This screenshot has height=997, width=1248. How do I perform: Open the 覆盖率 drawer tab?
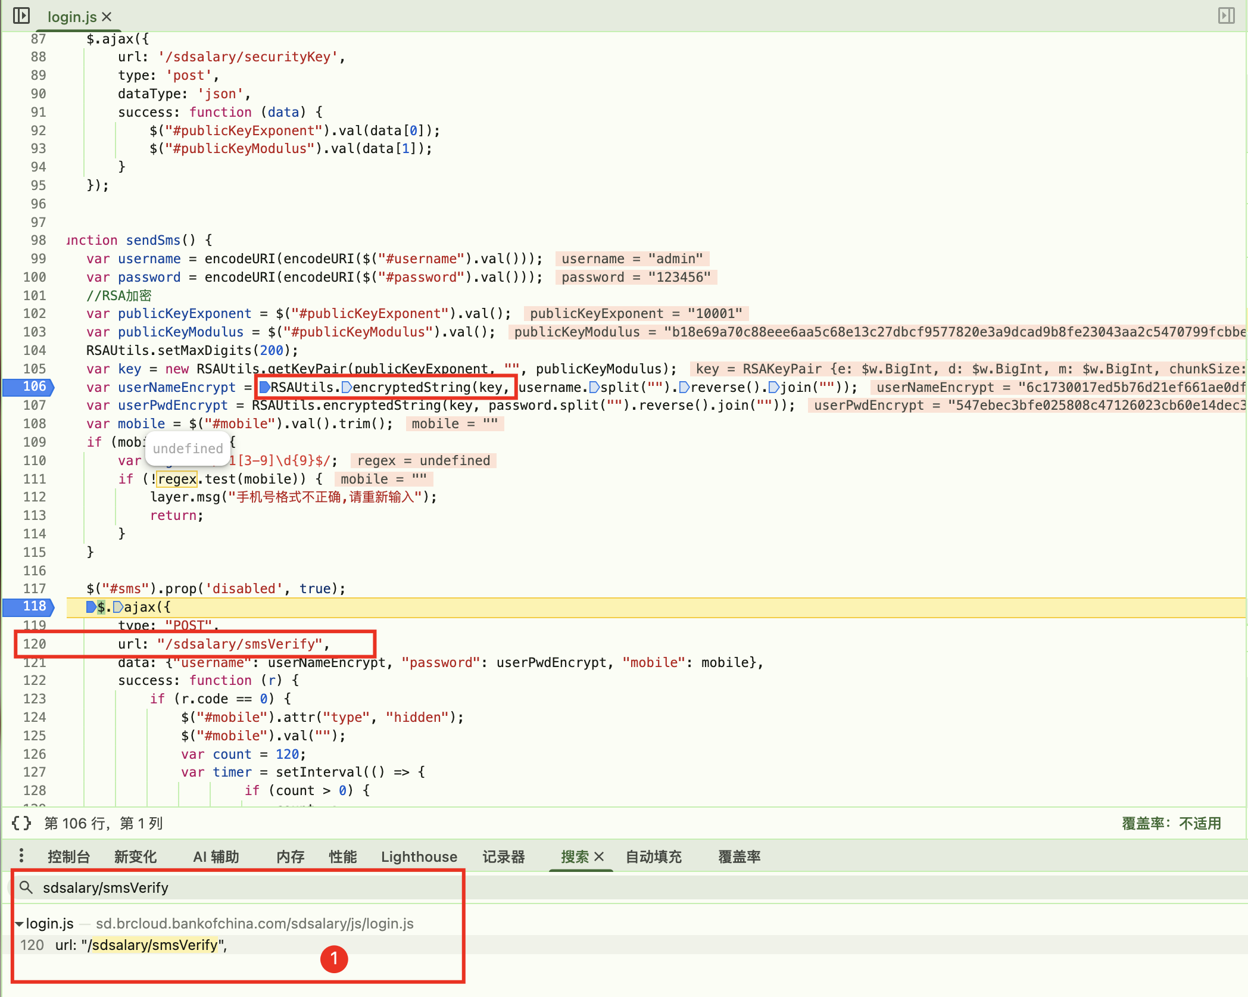tap(739, 856)
